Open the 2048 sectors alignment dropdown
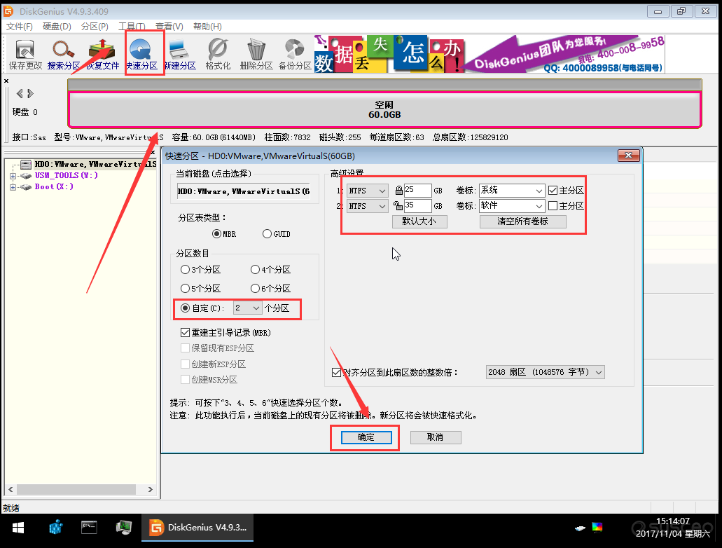The image size is (722, 548). pos(546,372)
